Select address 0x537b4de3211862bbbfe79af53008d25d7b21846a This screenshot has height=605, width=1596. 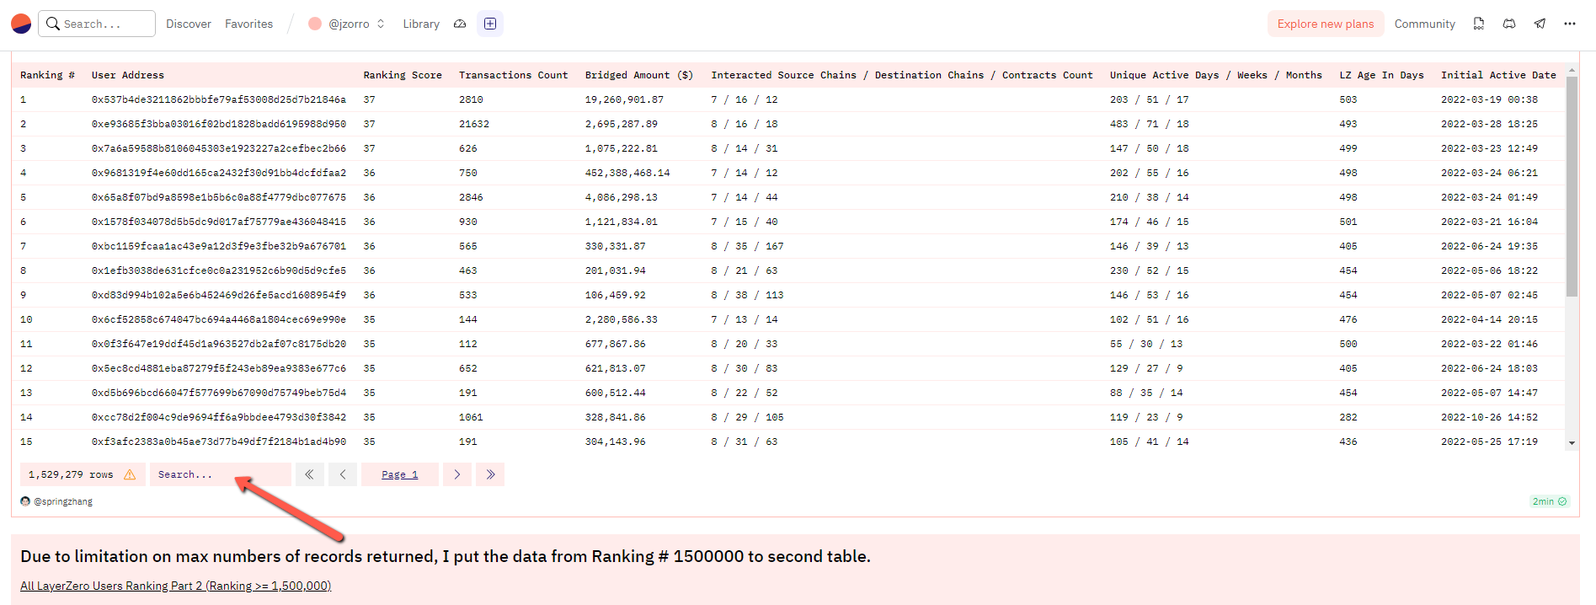click(x=219, y=99)
